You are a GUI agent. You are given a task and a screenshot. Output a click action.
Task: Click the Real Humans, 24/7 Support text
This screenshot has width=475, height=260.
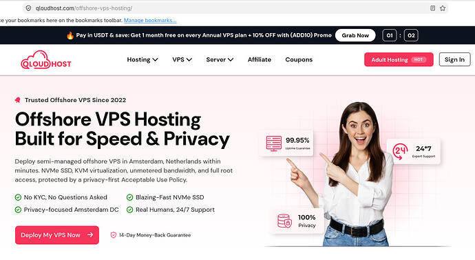pyautogui.click(x=175, y=210)
